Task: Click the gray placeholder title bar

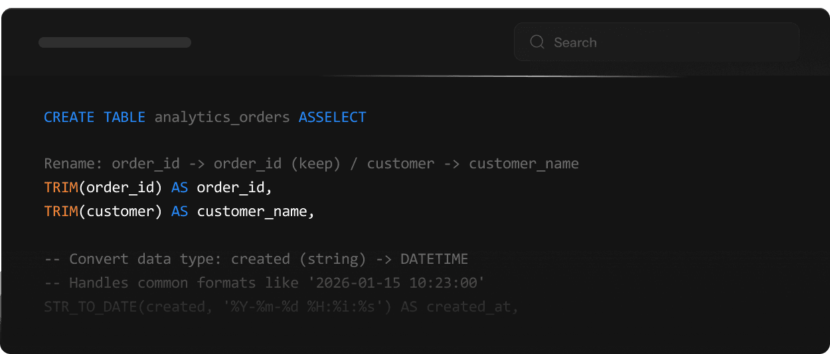Action: 115,42
